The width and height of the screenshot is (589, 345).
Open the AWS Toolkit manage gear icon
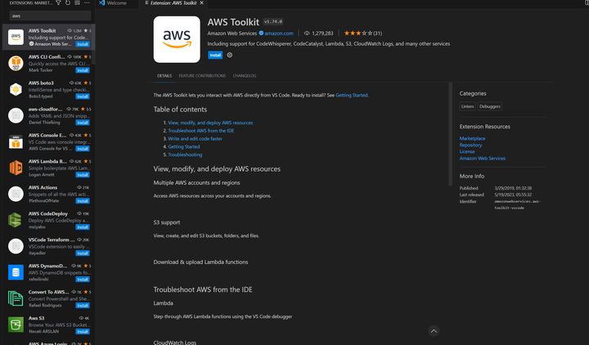pyautogui.click(x=230, y=56)
